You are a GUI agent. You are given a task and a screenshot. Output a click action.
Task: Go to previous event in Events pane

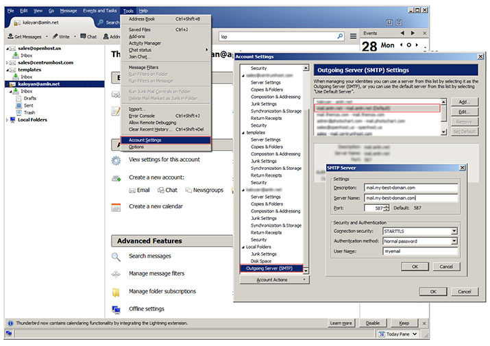click(x=402, y=33)
